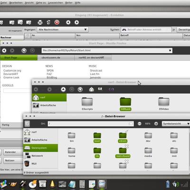The image size is (190, 190).
Task: Click the mail search field
Action: coord(146,29)
